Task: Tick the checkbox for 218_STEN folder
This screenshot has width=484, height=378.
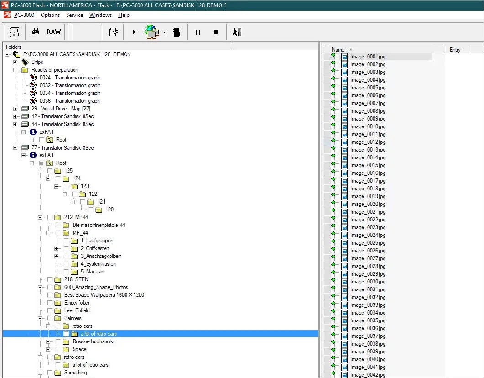Action: pos(50,279)
